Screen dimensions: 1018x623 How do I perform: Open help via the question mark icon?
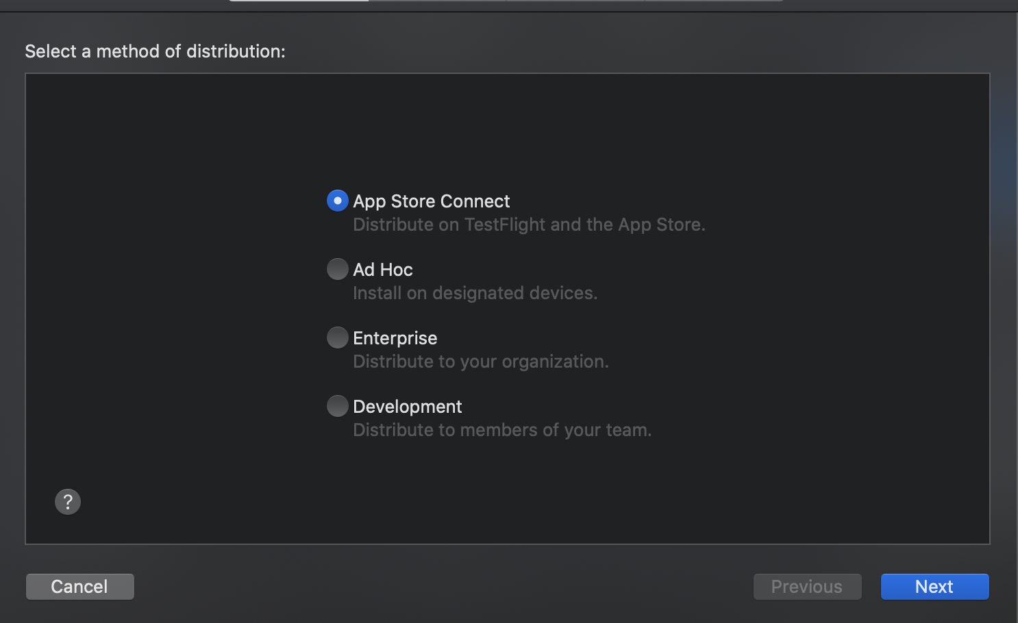pos(68,502)
